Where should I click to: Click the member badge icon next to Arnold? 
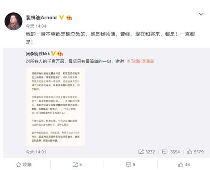click(69, 18)
